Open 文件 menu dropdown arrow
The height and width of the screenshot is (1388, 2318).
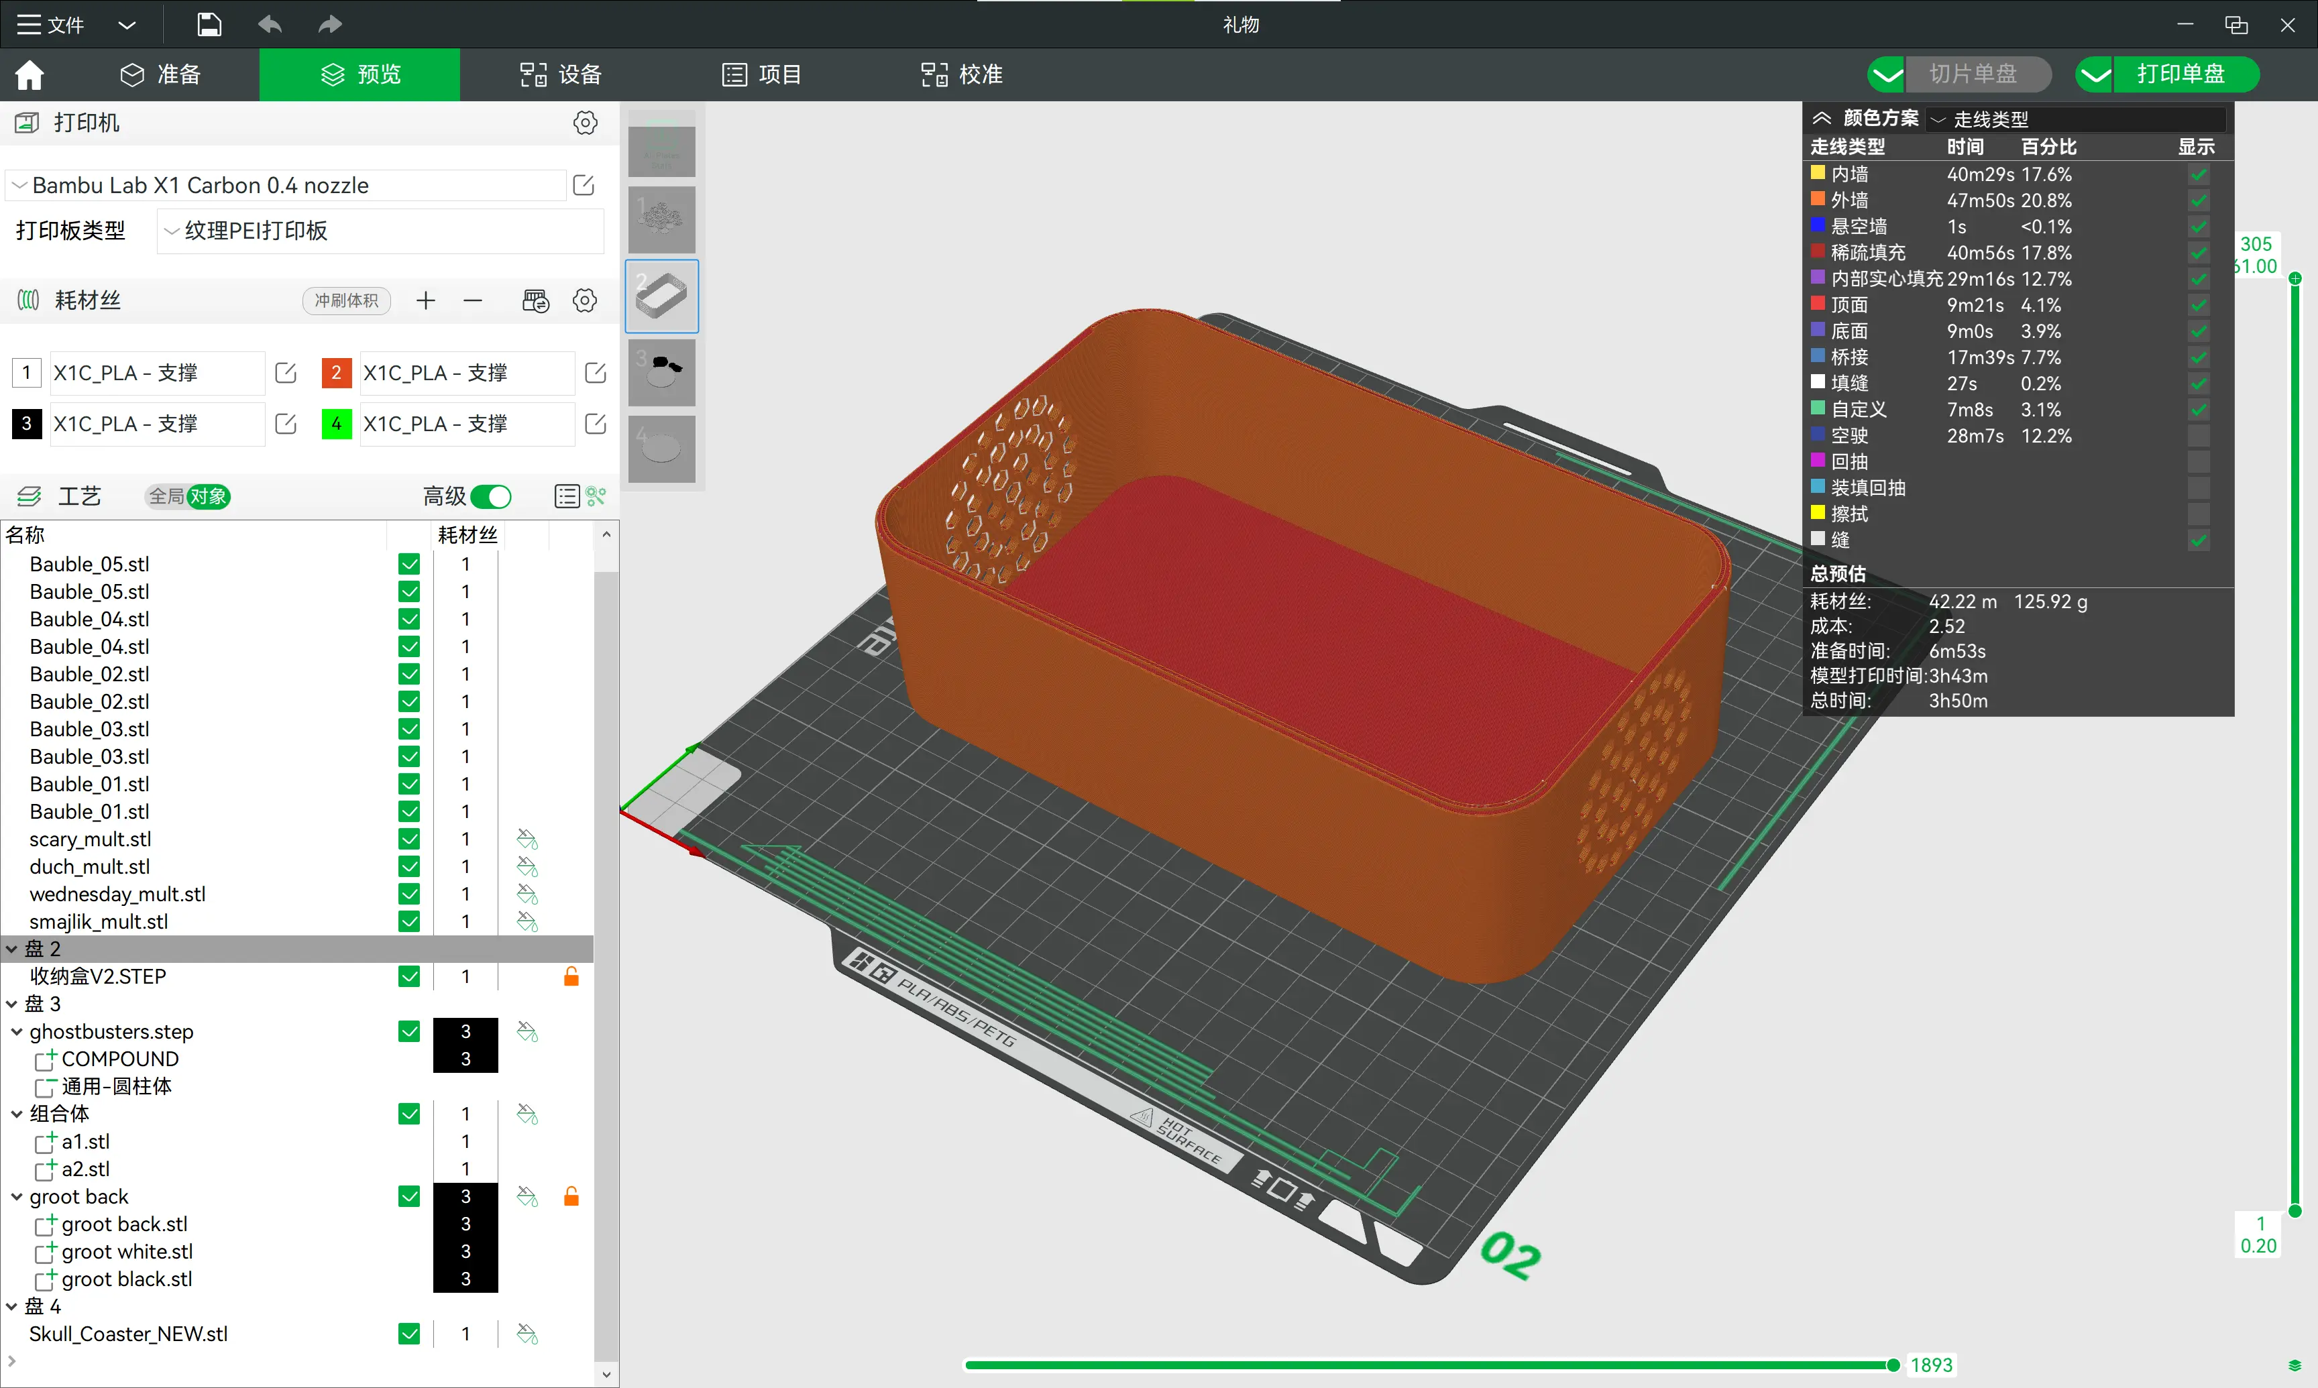pos(127,25)
